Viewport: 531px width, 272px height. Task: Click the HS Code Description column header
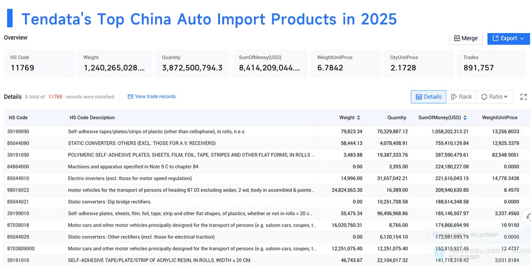[92, 117]
